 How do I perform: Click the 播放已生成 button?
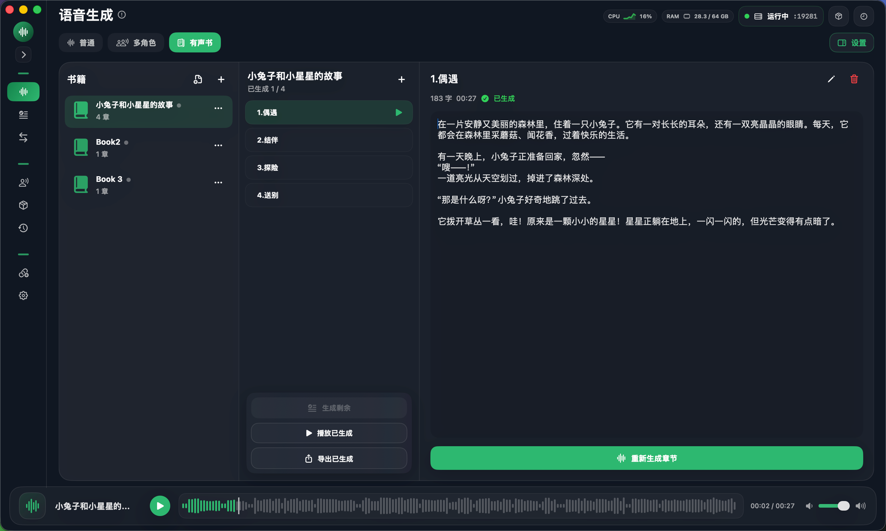329,433
